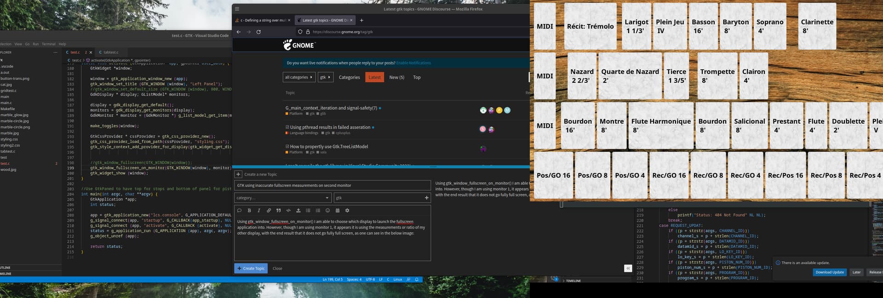Click the preformatted code icon in composer
This screenshot has width=883, height=298.
[x=288, y=211]
